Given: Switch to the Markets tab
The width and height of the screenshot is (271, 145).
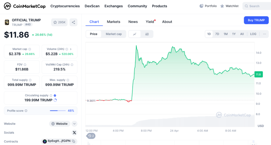Looking at the screenshot, I should pos(114,22).
